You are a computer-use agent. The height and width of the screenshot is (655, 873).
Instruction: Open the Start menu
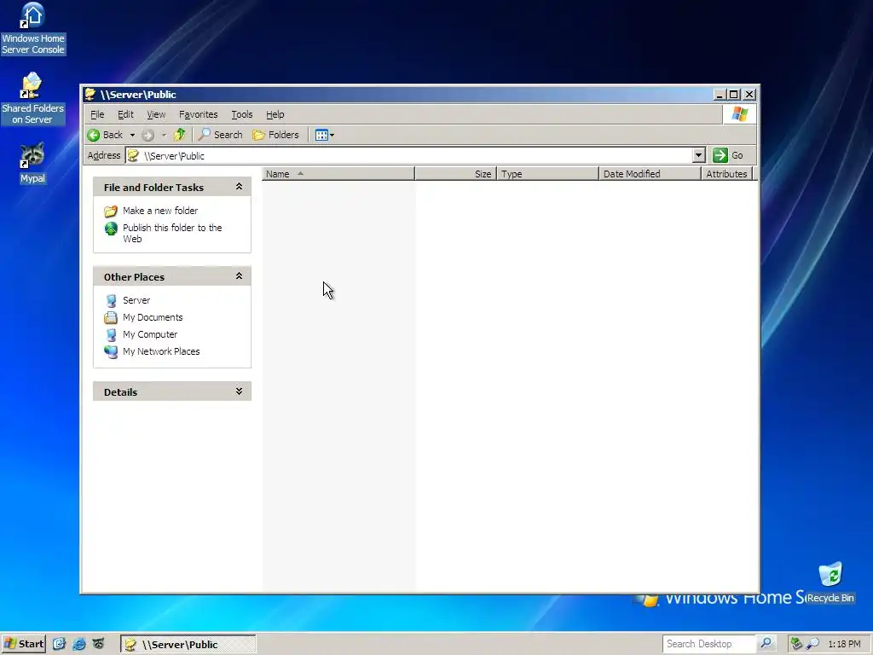(x=23, y=644)
